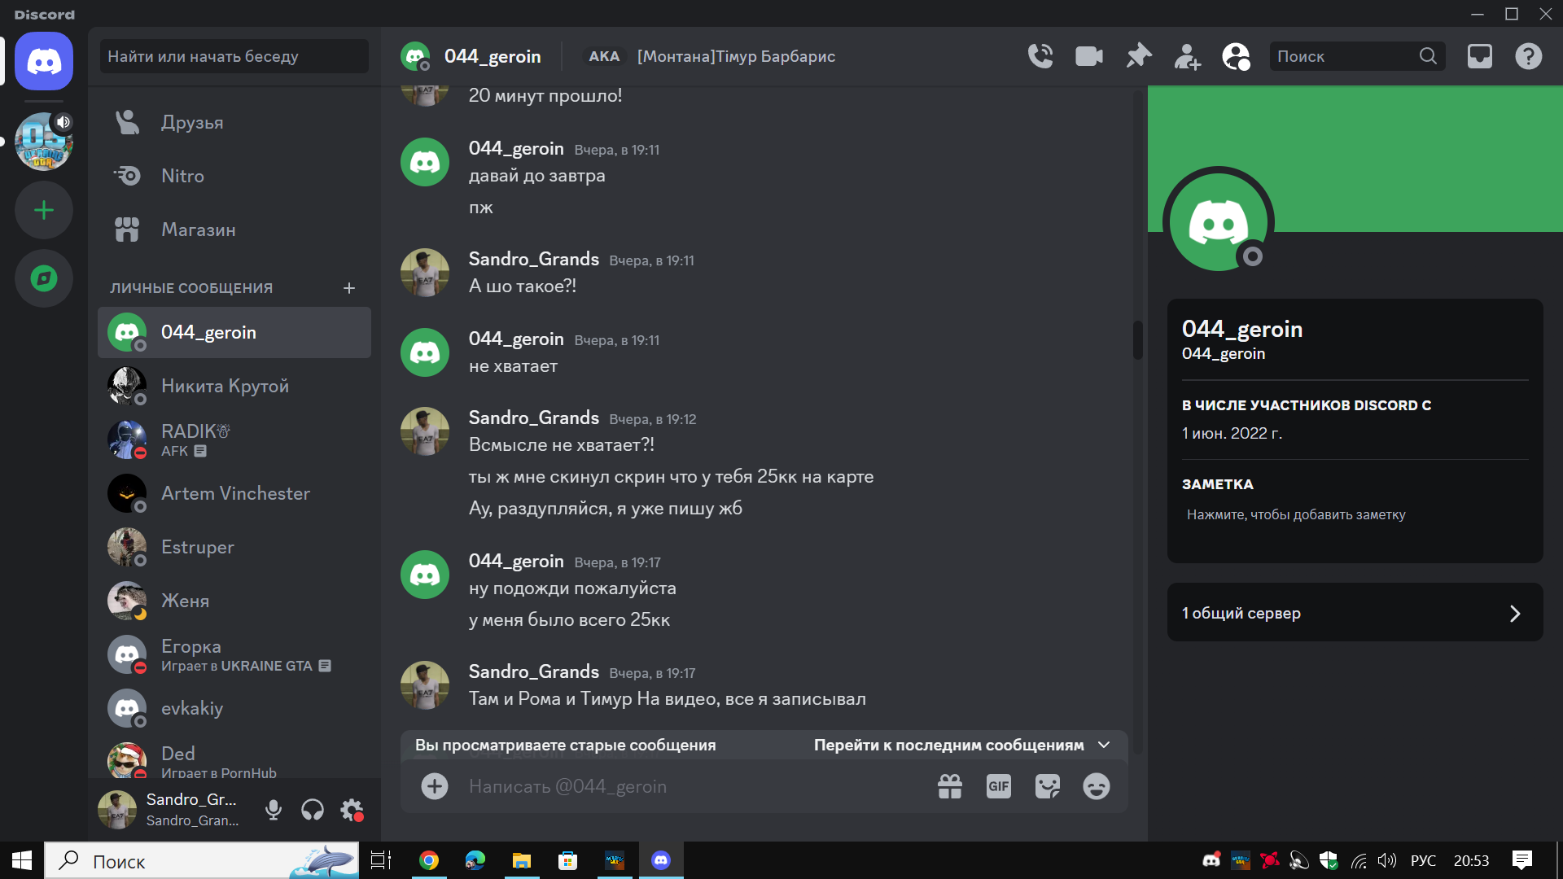Click Sandro_Grands username at 19:11 message
The image size is (1563, 879).
[x=534, y=259]
